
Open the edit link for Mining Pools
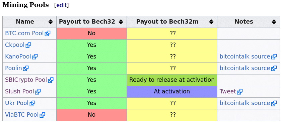(62, 5)
